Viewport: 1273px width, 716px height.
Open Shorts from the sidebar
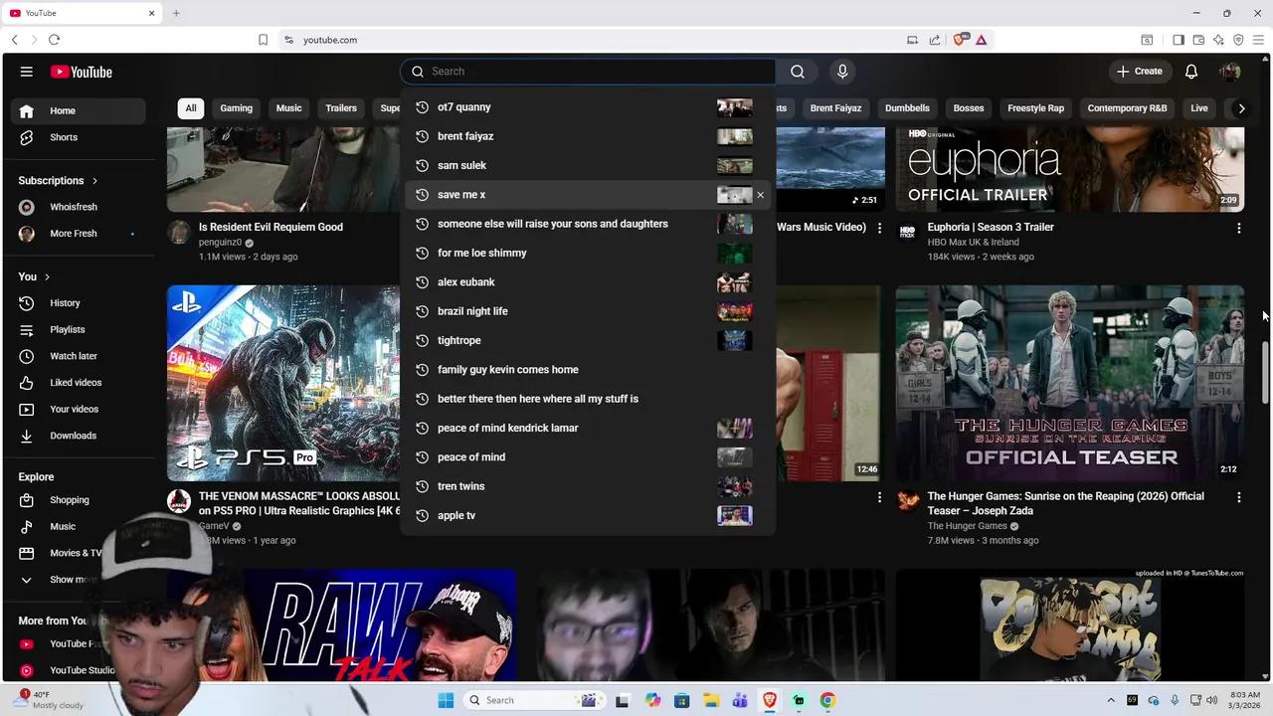click(x=63, y=136)
